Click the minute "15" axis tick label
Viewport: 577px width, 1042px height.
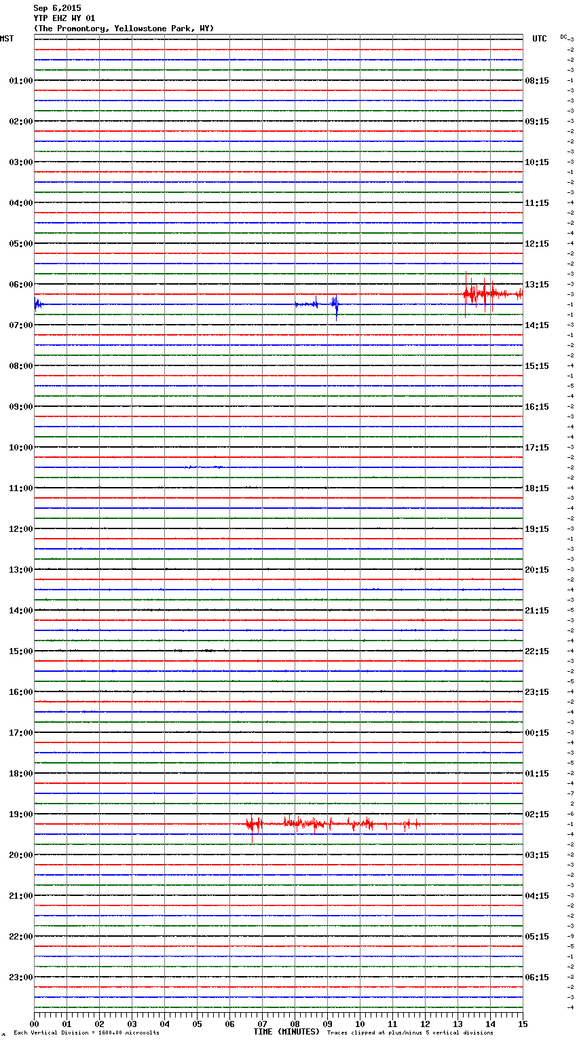pos(523,1024)
